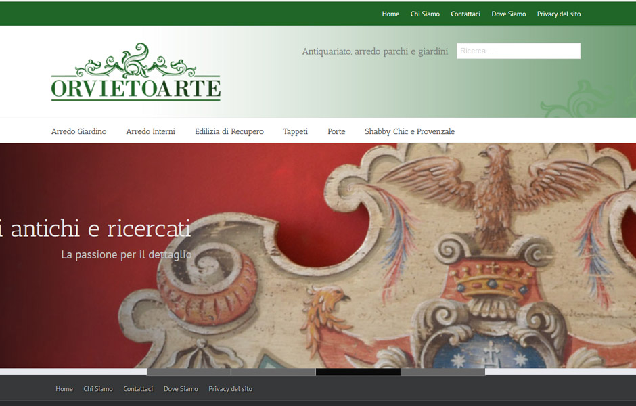This screenshot has width=636, height=406.
Task: Open the Porte menu
Action: 336,131
